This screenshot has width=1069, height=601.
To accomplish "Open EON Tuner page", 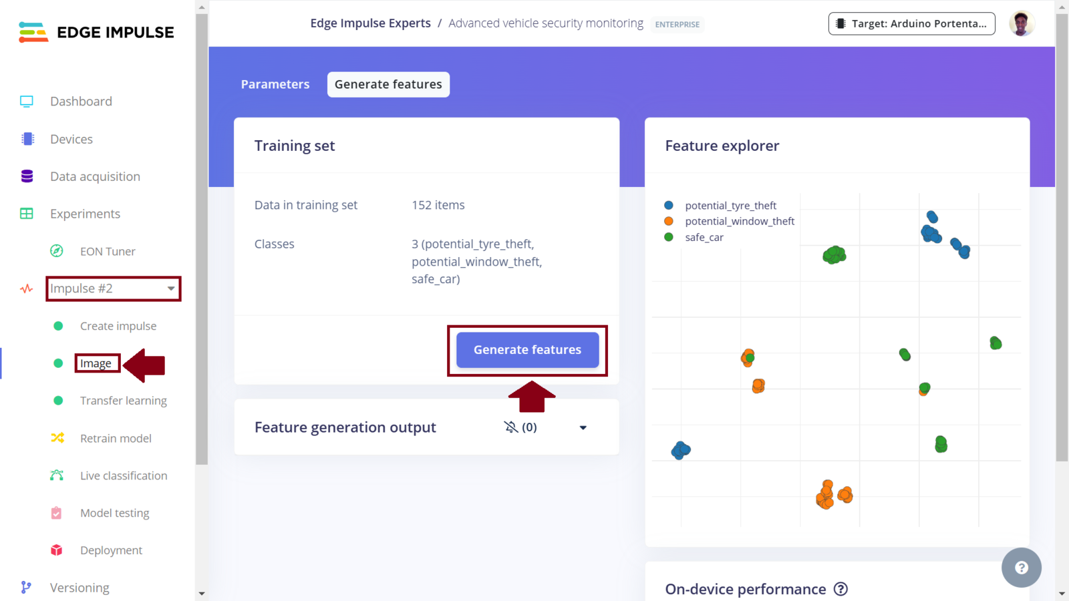I will point(108,251).
